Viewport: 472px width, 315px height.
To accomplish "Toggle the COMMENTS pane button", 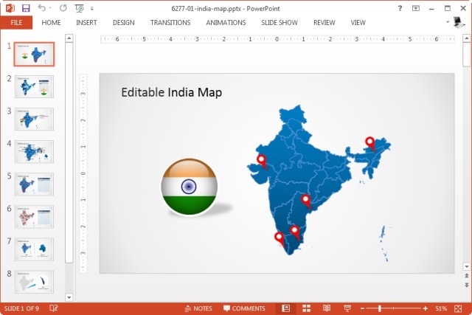I will click(244, 308).
